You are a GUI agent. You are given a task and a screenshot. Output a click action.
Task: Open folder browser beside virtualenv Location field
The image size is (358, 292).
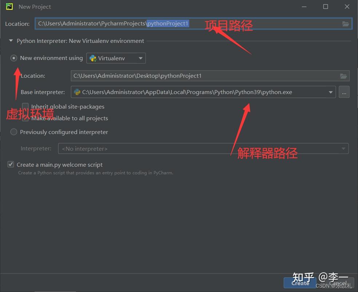coord(343,76)
